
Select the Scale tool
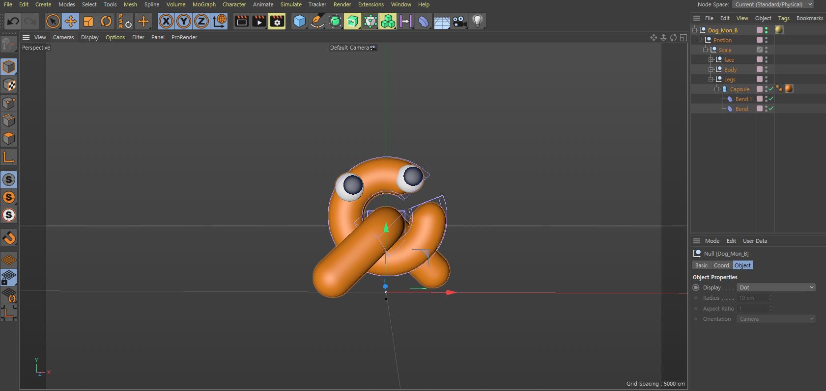pos(88,21)
